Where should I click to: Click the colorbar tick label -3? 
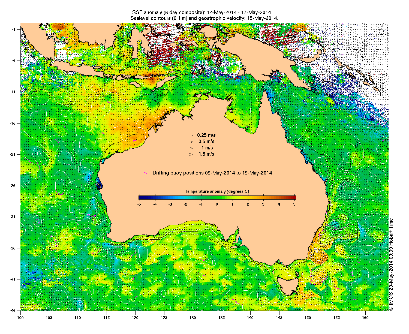[170, 204]
